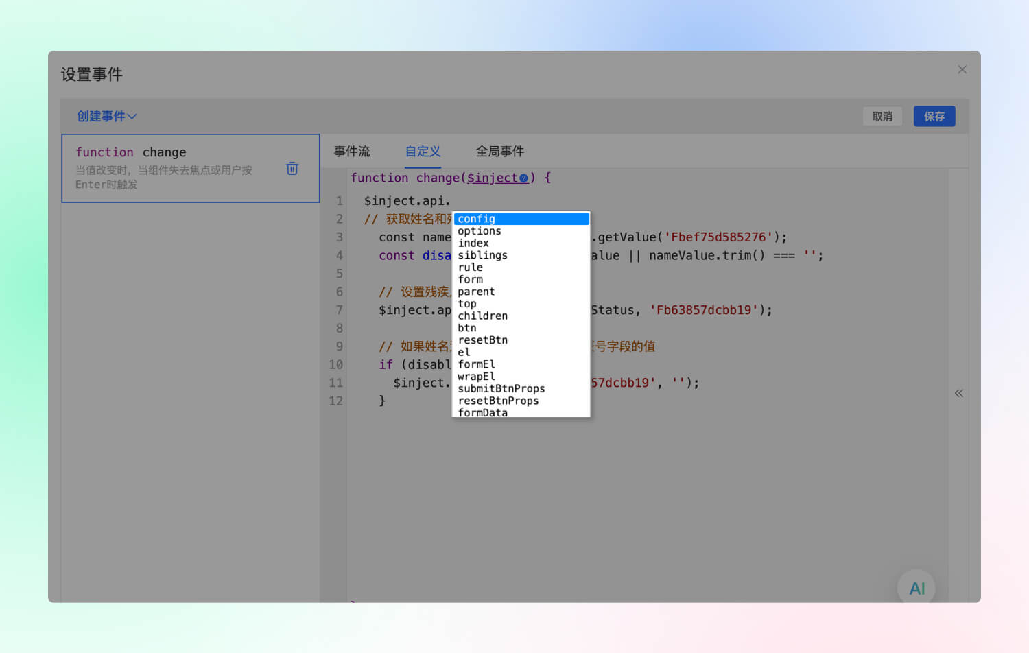Click the event description 当值改变时 text
The image size is (1029, 653).
coord(164,177)
